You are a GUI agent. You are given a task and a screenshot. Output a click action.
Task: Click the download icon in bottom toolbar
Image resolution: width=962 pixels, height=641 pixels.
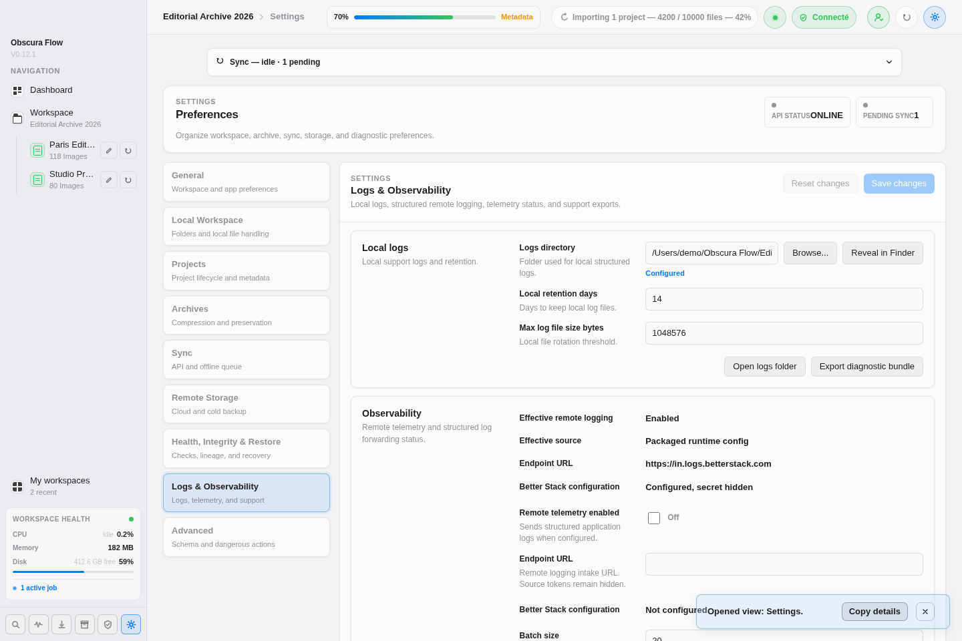61,624
